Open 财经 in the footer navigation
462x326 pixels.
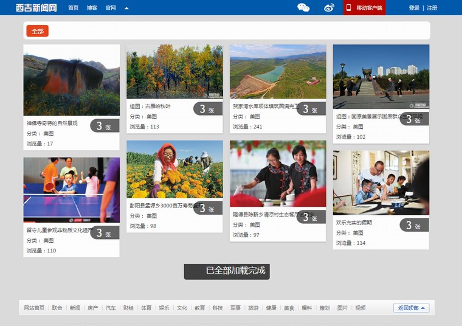pos(128,308)
